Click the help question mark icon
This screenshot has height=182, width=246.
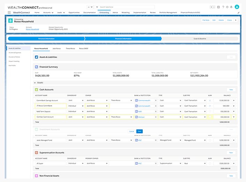(223, 7)
